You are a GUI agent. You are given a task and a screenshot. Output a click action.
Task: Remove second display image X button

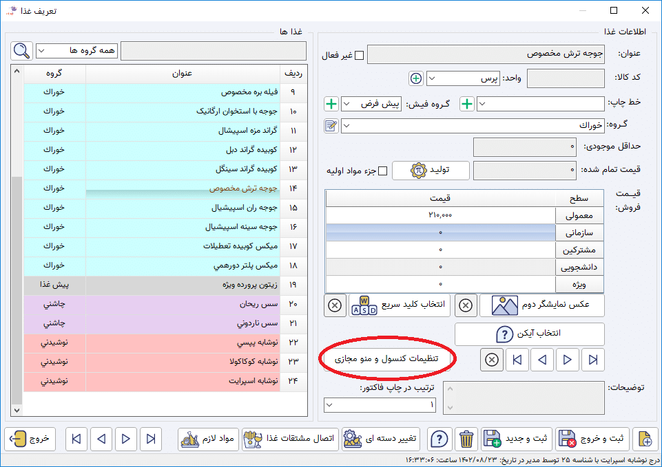[466, 305]
